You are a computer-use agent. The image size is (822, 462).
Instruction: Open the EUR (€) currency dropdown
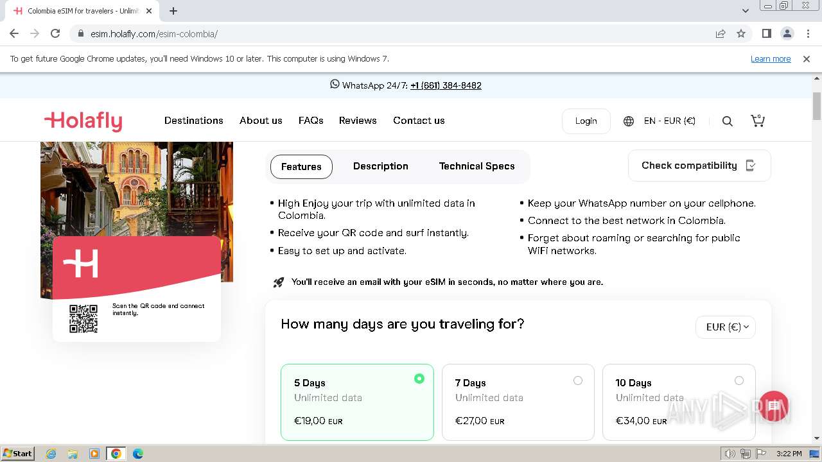726,327
